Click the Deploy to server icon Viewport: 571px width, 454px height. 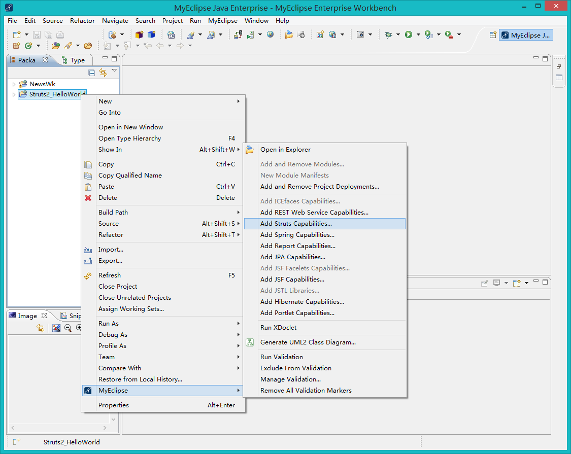(238, 34)
